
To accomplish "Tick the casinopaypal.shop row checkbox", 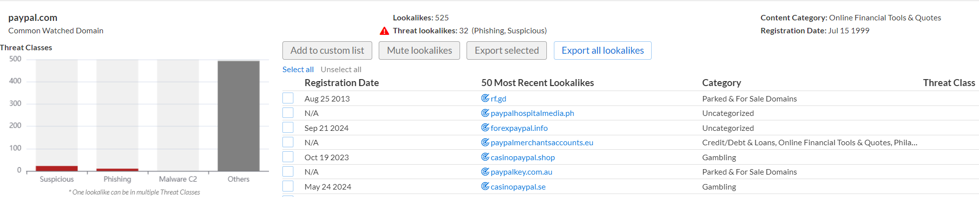I will pyautogui.click(x=288, y=157).
